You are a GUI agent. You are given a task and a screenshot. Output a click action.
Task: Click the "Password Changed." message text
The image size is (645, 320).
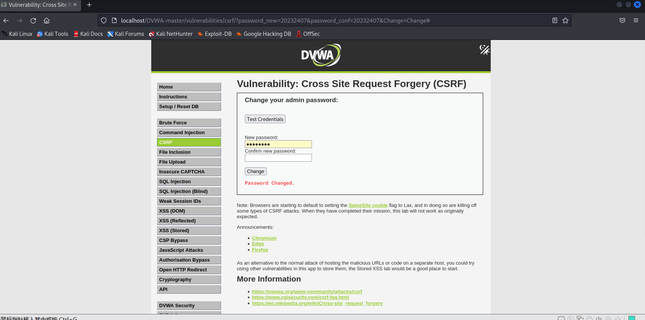[270, 183]
